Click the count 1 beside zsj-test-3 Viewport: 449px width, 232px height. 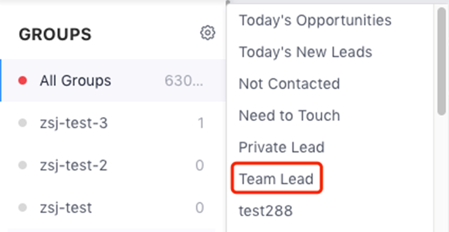pyautogui.click(x=201, y=123)
